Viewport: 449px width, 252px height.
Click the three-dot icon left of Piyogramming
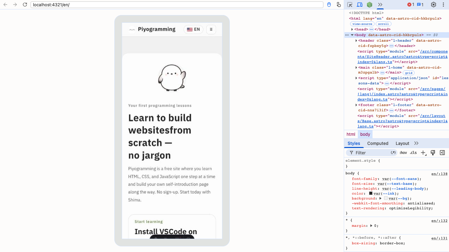(x=132, y=30)
